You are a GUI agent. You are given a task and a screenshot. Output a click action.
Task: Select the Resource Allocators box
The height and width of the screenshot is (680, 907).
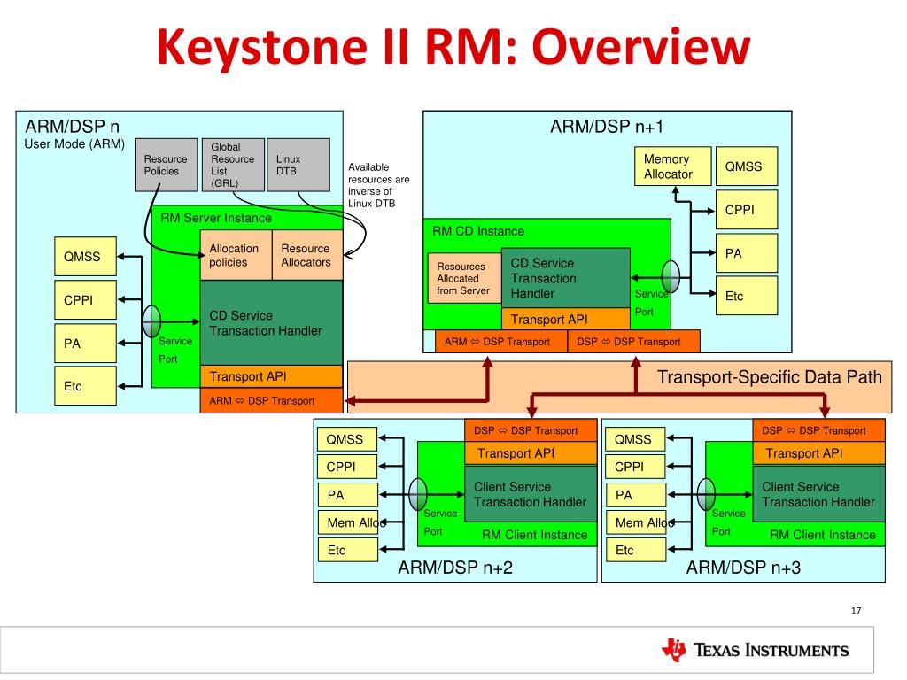click(x=307, y=255)
